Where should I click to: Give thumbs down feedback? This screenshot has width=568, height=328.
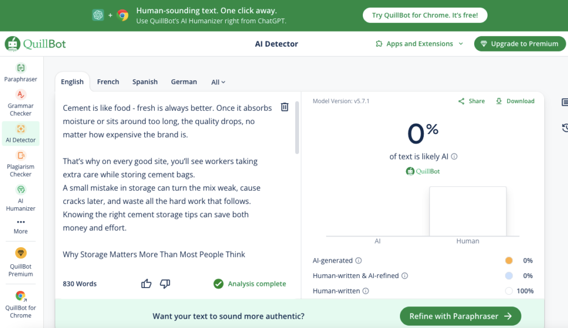tap(165, 284)
